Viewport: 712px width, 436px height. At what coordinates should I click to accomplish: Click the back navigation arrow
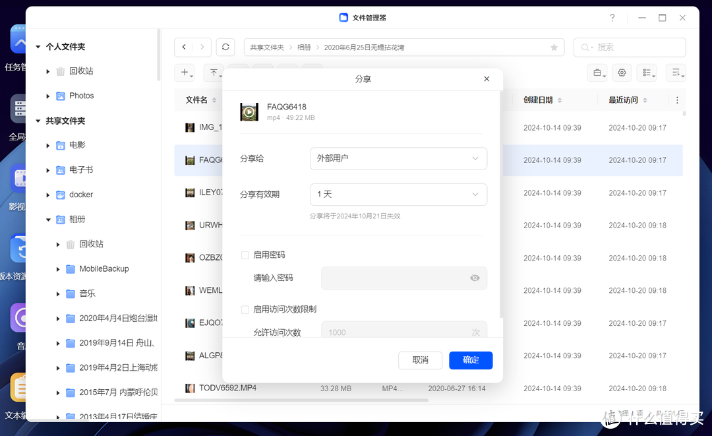pos(184,47)
